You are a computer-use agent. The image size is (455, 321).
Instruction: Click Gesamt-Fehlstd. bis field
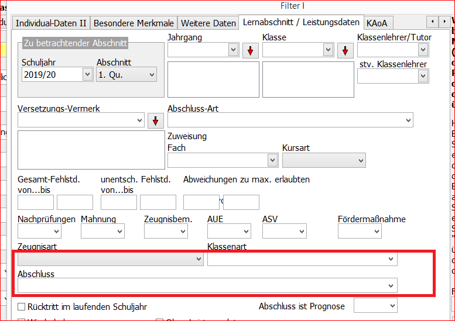[75, 202]
